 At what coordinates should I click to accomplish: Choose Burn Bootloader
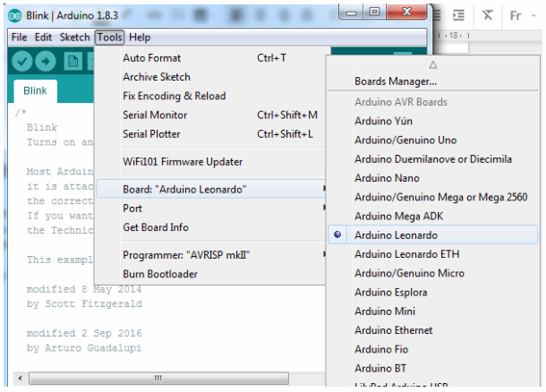point(211,274)
